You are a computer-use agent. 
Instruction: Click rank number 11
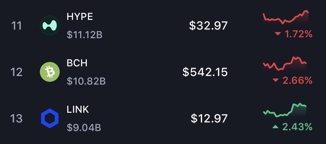pos(16,26)
